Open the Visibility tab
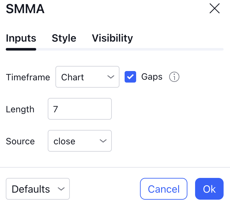230x208 pixels. (x=112, y=38)
